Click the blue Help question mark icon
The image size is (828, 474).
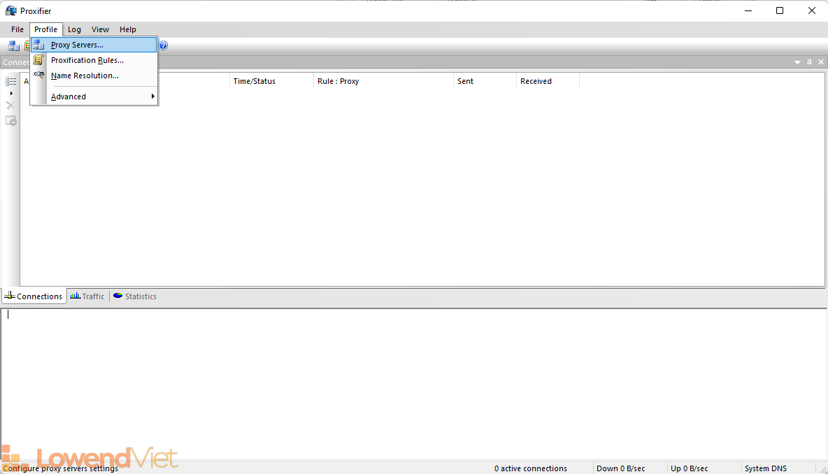point(163,46)
